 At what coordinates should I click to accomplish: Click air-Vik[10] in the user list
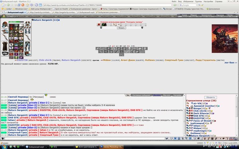(200, 103)
